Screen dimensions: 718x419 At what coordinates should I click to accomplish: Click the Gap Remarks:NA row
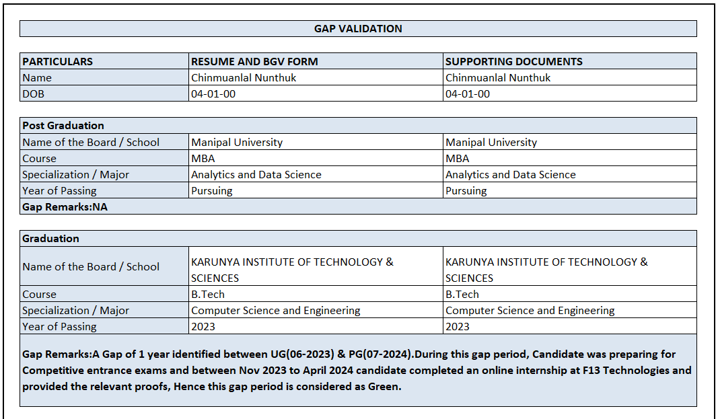pyautogui.click(x=65, y=207)
